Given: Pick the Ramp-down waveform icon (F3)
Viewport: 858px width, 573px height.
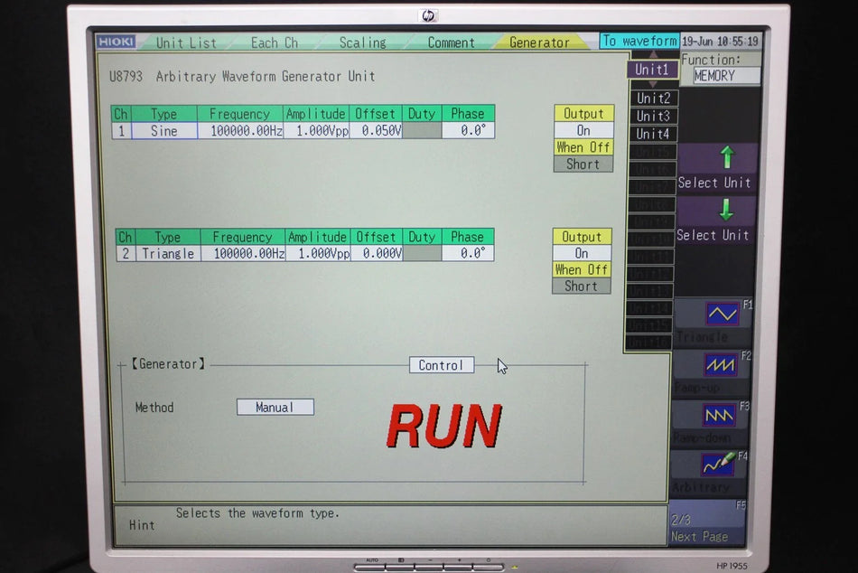Looking at the screenshot, I should pos(719,415).
